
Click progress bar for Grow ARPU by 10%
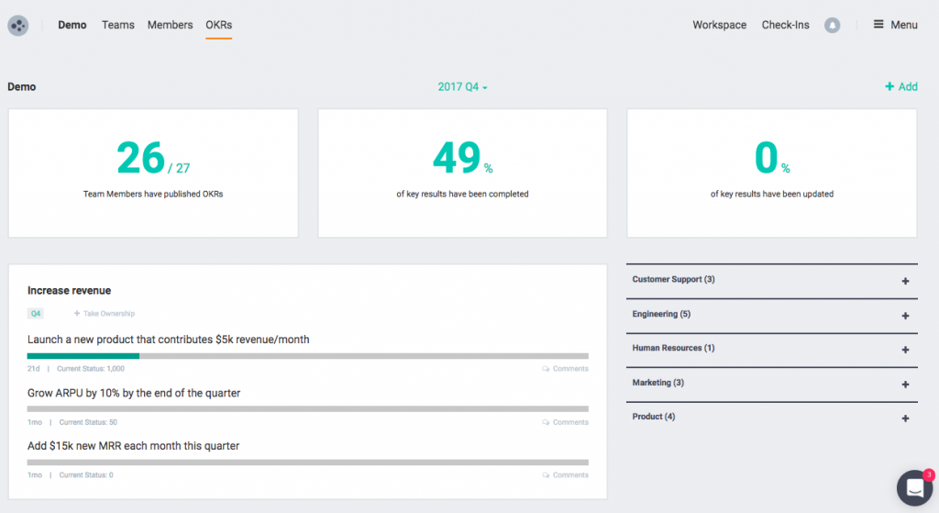(x=308, y=409)
